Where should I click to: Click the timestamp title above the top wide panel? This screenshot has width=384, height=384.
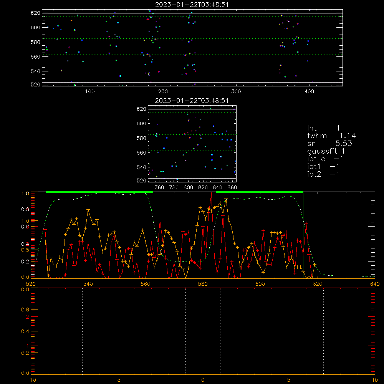[x=192, y=5]
